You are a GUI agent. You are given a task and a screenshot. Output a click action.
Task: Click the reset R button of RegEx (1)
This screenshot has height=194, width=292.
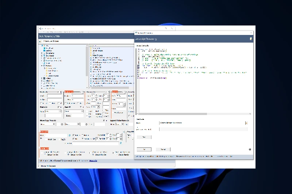(x=61, y=92)
